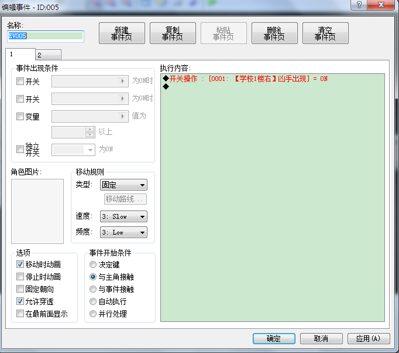Click the 清空事件页 button
Screen dimensions: 399x353
point(325,33)
